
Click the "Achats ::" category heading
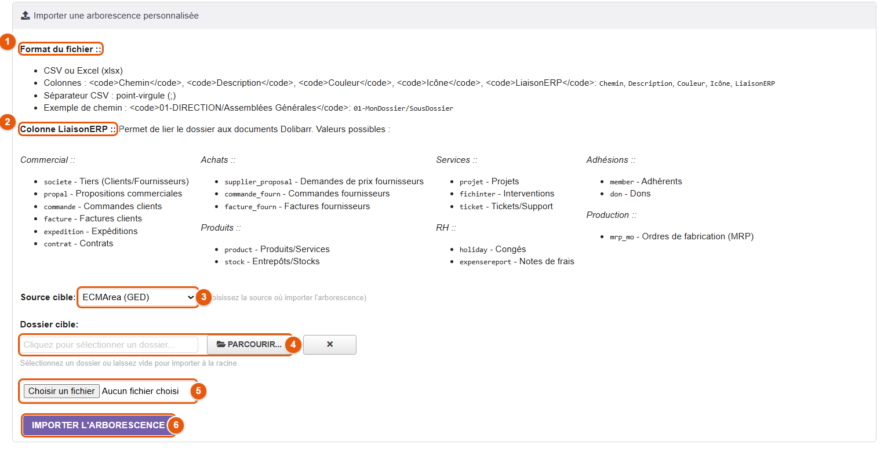218,160
